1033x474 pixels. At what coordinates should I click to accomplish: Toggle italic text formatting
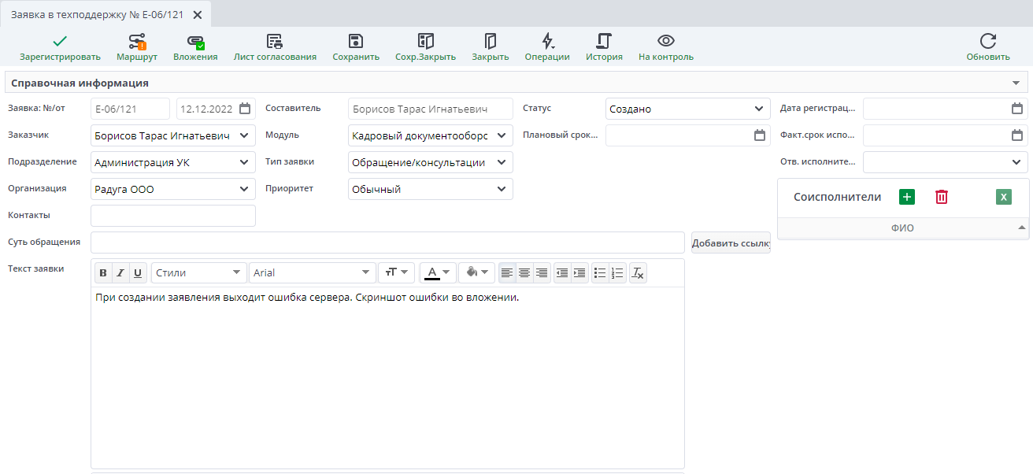tap(120, 273)
